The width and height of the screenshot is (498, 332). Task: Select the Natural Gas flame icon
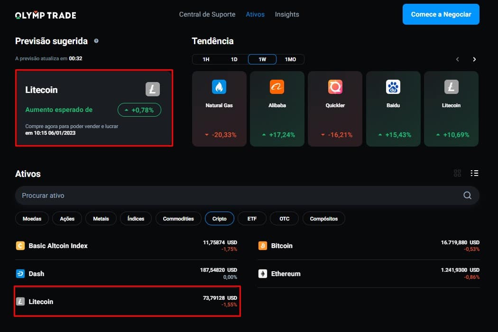pos(219,87)
